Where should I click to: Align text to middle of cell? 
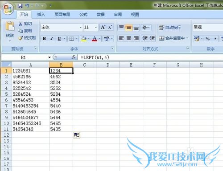129,27
